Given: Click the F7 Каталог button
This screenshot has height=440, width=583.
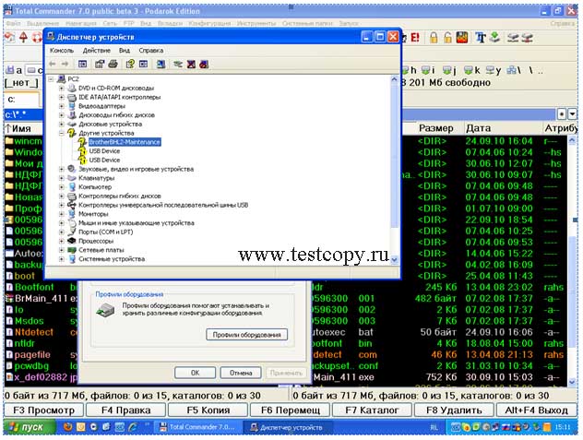Looking at the screenshot, I should pos(372,410).
